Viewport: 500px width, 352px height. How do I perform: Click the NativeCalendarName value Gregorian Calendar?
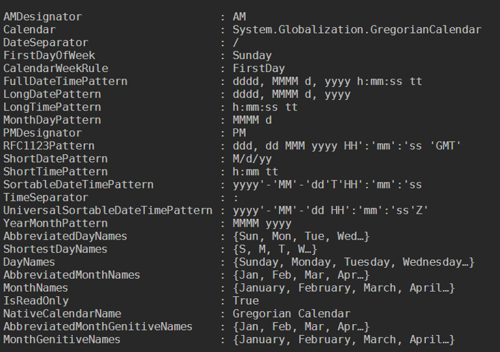[x=291, y=314]
